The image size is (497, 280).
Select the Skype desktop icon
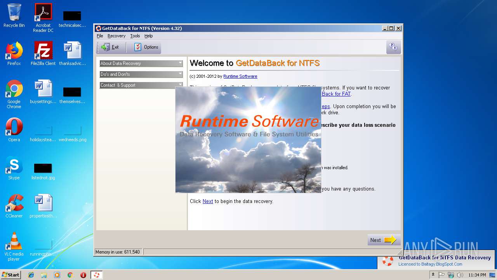[x=14, y=168]
